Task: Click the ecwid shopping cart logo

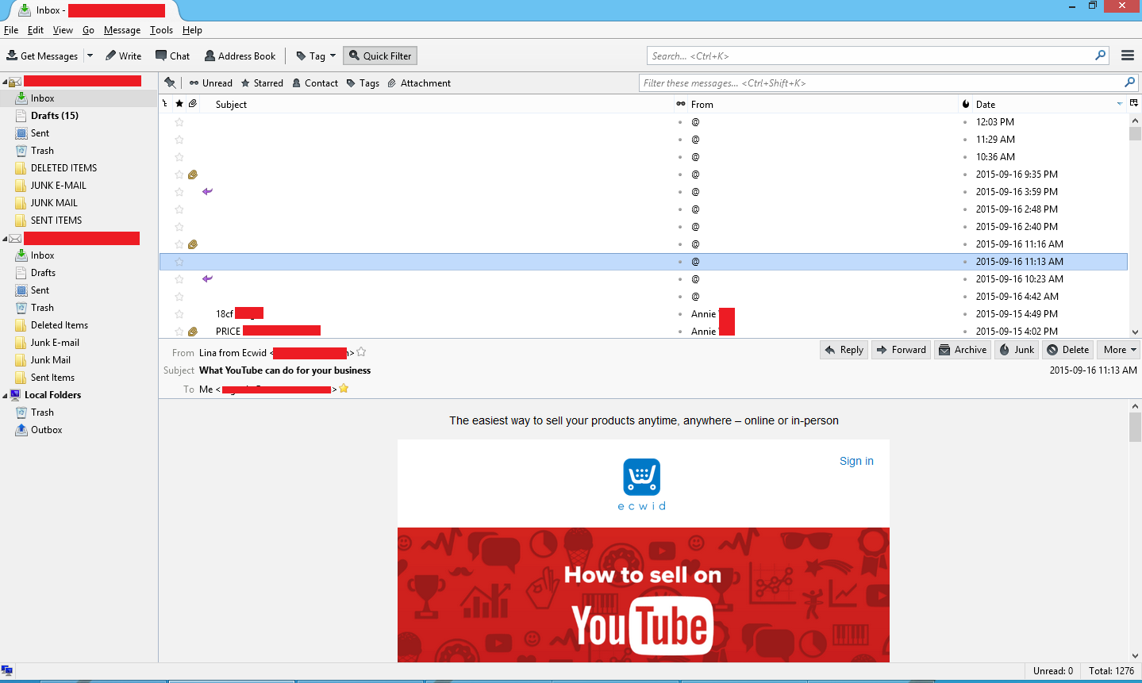Action: click(x=641, y=477)
